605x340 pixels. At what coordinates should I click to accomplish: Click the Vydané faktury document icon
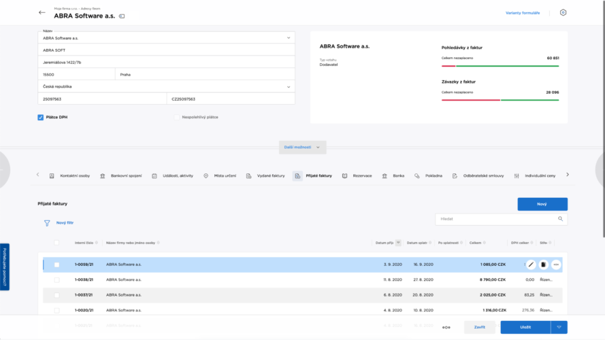(x=249, y=176)
